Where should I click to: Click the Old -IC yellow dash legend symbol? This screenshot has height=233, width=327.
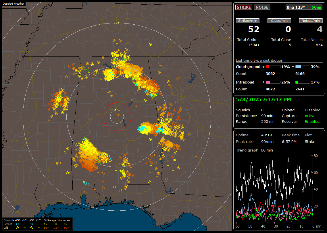click(24, 228)
